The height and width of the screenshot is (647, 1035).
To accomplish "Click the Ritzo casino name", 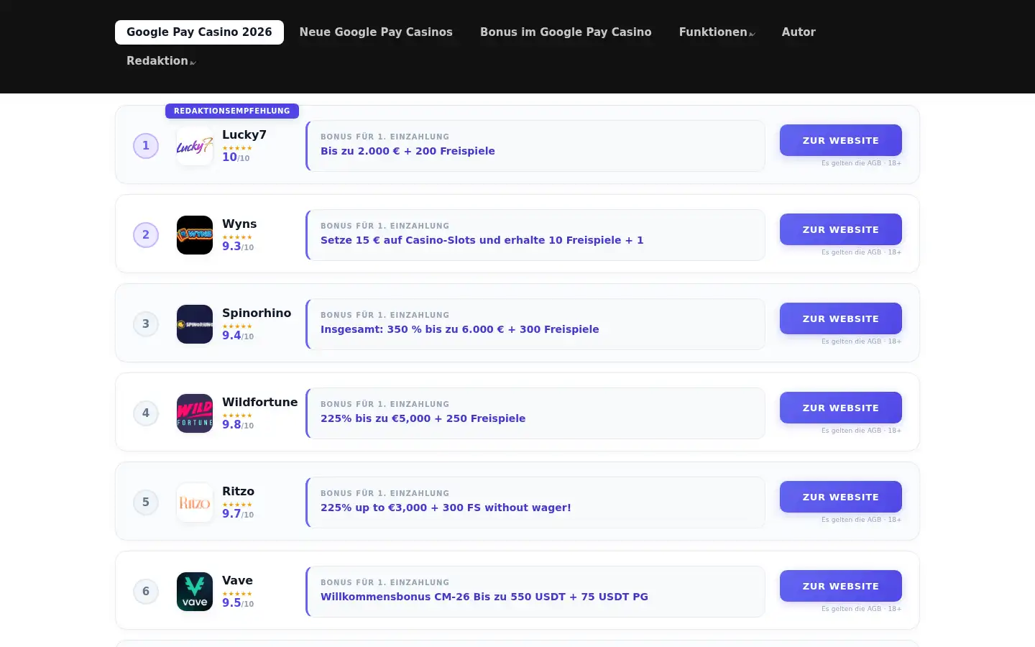I will (x=238, y=491).
